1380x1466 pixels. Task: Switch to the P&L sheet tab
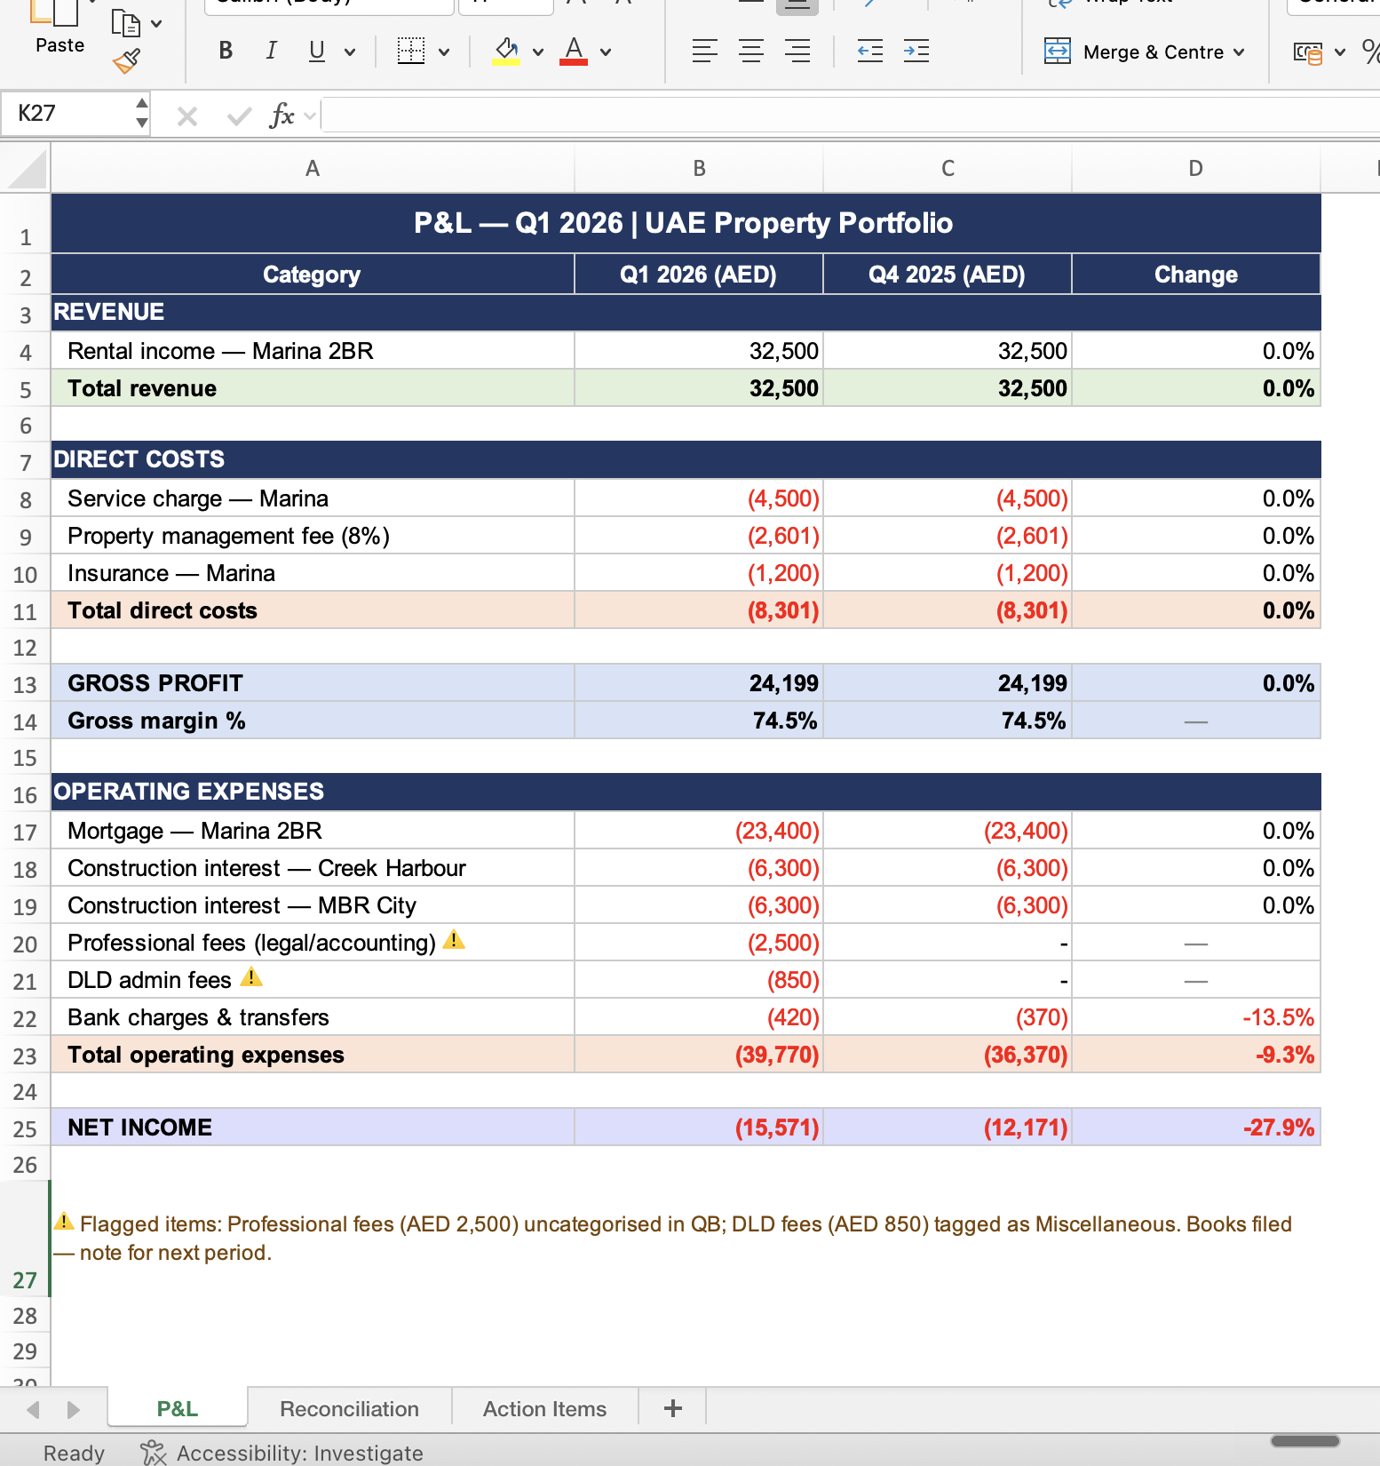pyautogui.click(x=178, y=1409)
